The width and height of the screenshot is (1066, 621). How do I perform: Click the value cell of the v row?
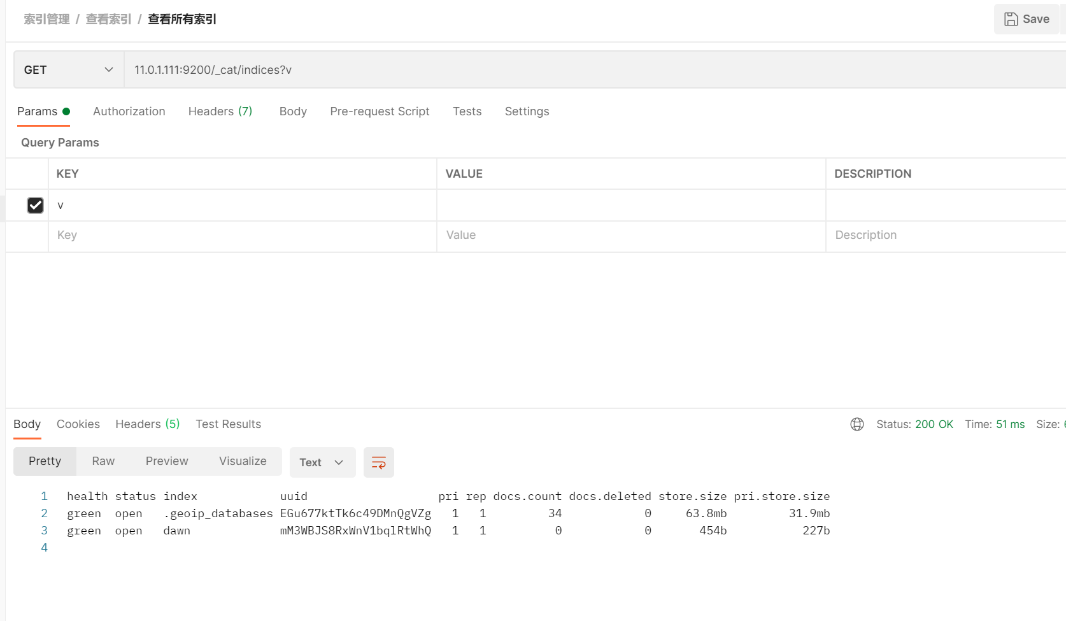(x=631, y=205)
